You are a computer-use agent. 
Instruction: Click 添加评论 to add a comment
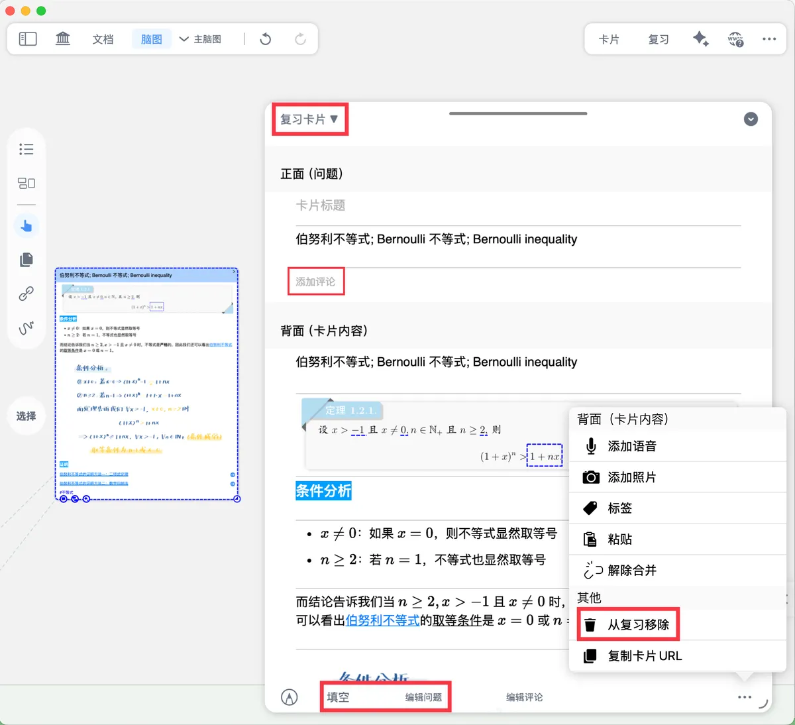[x=315, y=282]
